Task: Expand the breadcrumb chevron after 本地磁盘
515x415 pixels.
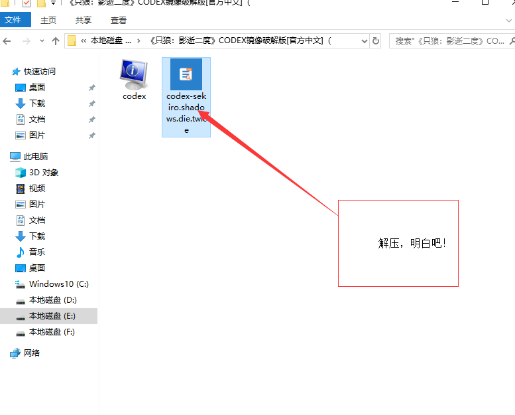Action: click(x=139, y=41)
